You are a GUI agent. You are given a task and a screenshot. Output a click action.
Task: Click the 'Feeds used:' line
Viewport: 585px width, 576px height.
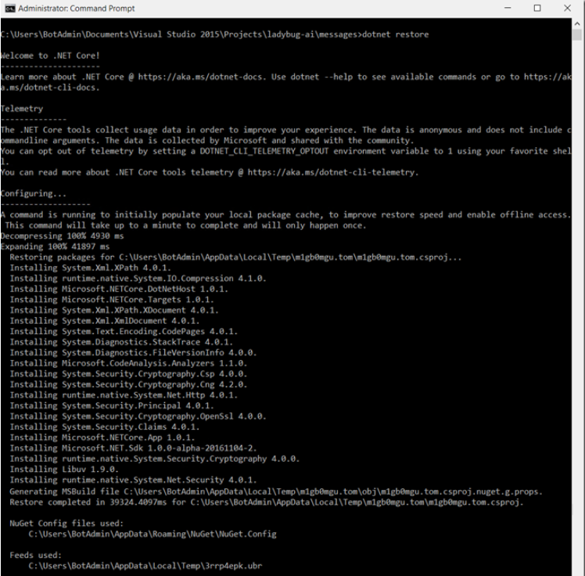[35, 555]
